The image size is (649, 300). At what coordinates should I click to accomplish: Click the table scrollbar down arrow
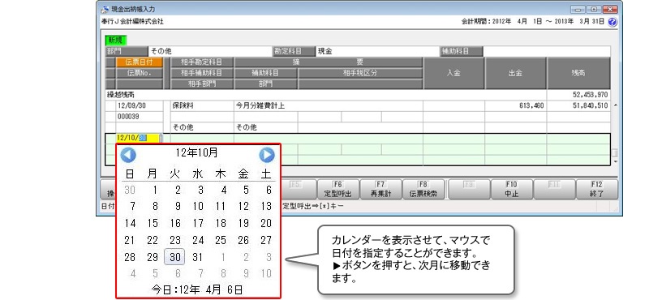tap(615, 161)
